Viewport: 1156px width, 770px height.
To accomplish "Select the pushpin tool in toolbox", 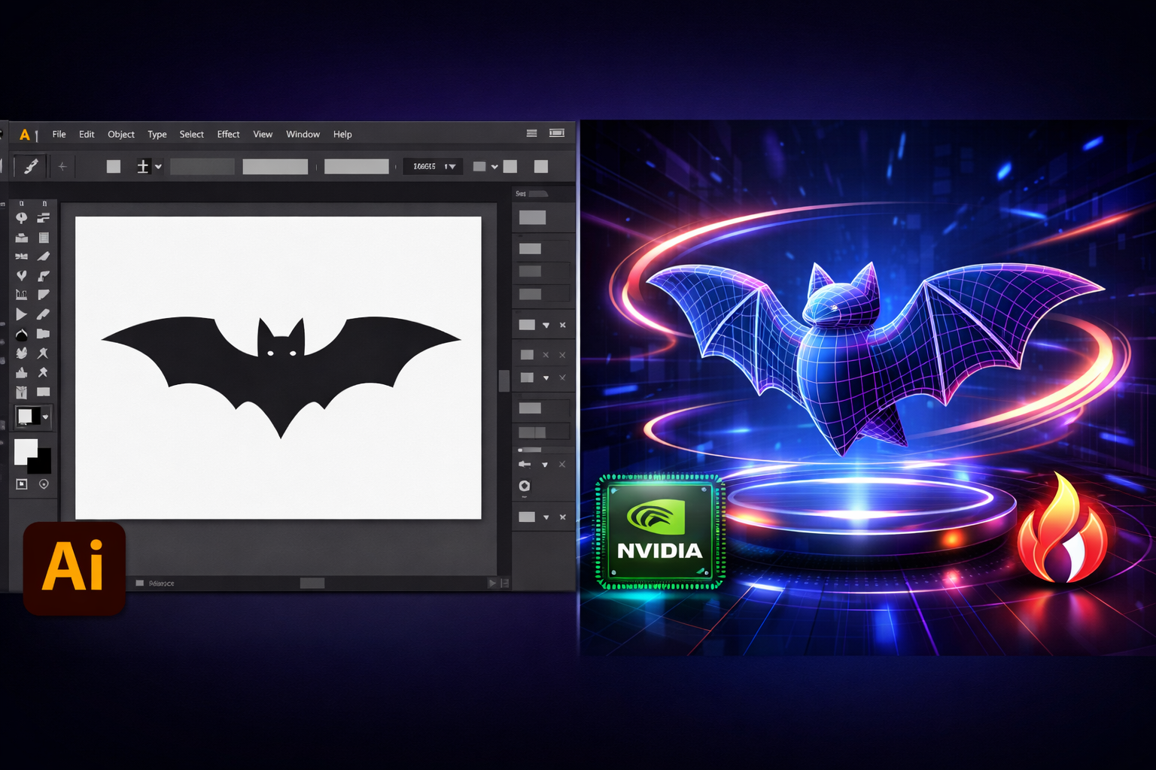I will 43,372.
